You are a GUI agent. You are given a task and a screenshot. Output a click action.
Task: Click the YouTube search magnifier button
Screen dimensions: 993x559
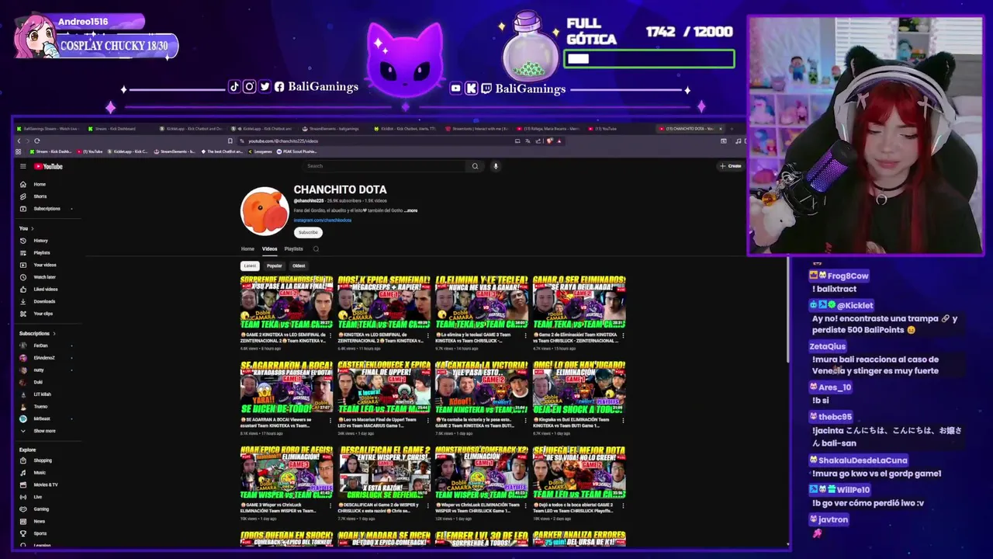click(x=475, y=166)
